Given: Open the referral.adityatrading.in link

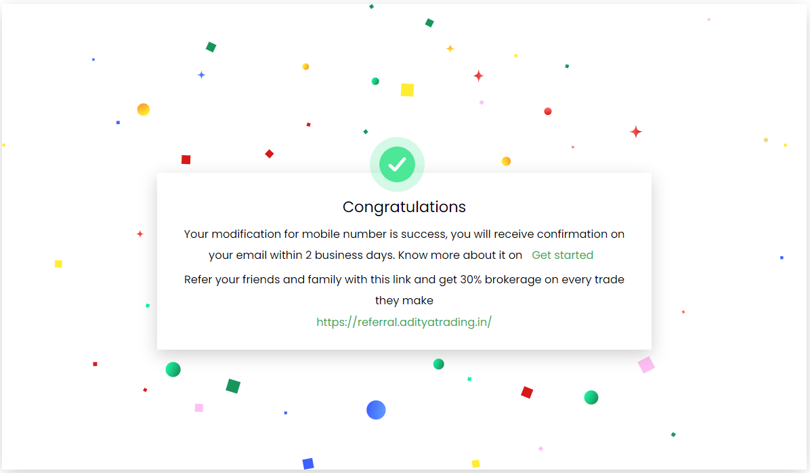Looking at the screenshot, I should (x=404, y=322).
